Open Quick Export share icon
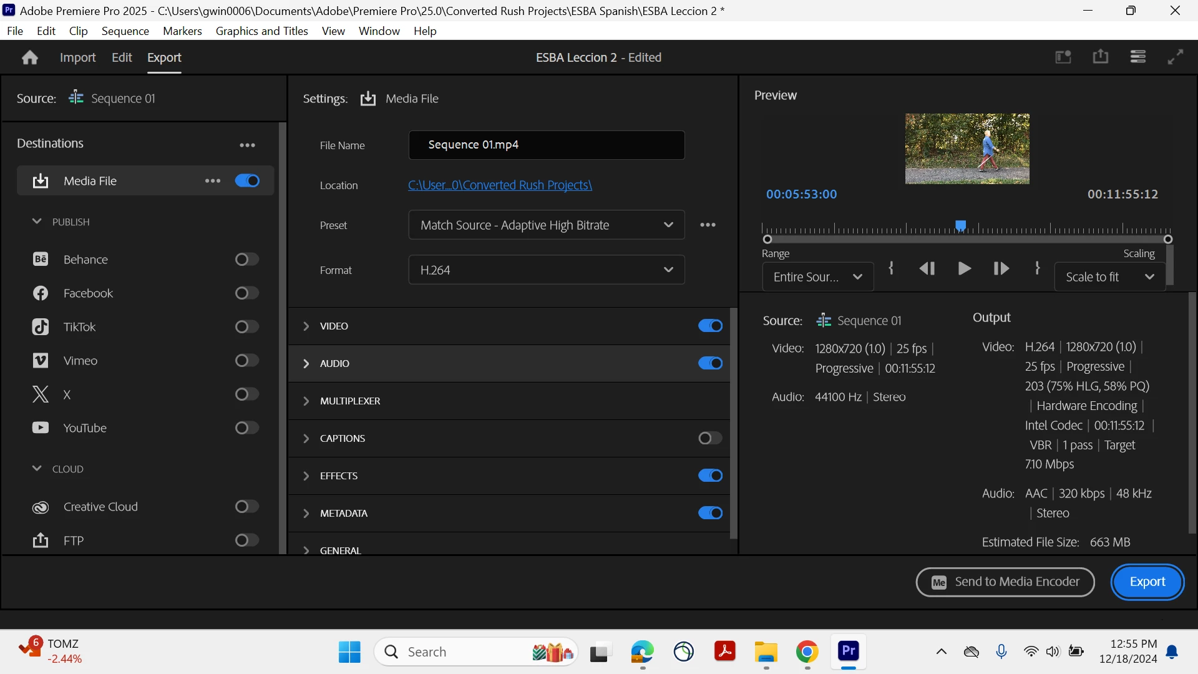The width and height of the screenshot is (1198, 674). click(x=1101, y=57)
